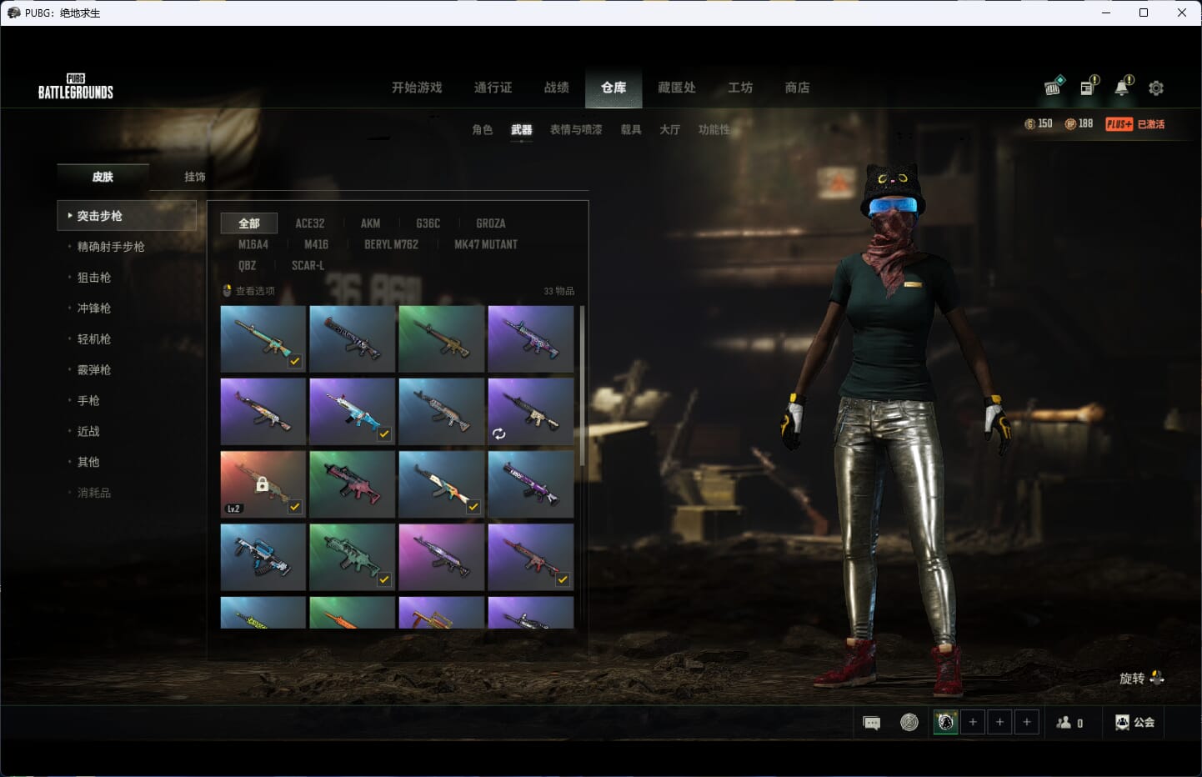Image resolution: width=1202 pixels, height=777 pixels.
Task: Filter skins by BERYL M762
Action: point(391,244)
